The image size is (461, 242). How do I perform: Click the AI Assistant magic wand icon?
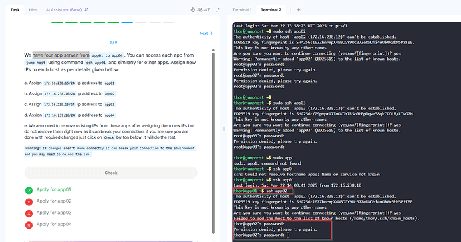(86, 10)
